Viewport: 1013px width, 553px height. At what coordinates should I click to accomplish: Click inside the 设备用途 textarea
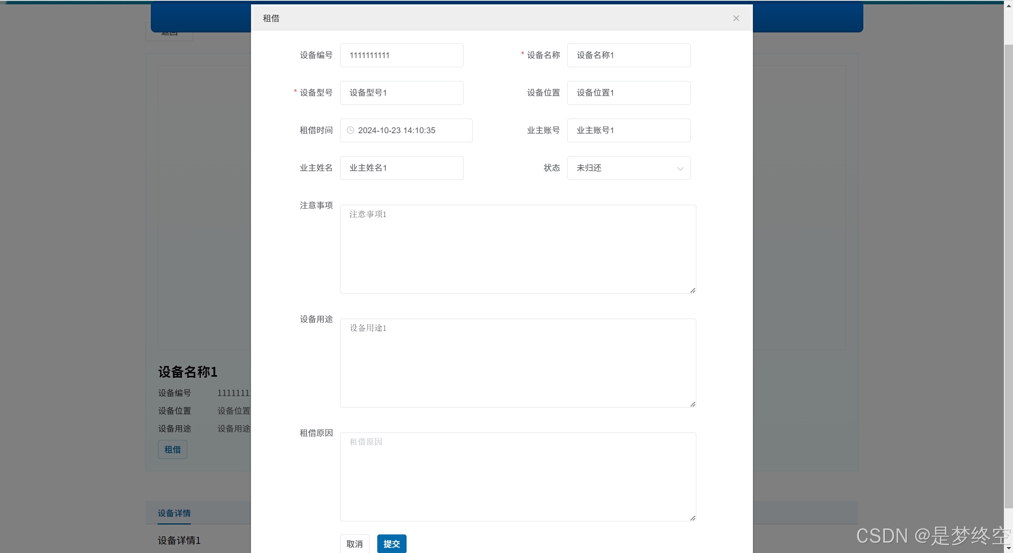coord(518,363)
